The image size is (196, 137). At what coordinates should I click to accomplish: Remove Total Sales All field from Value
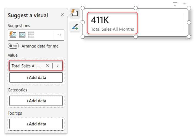[x=48, y=66]
